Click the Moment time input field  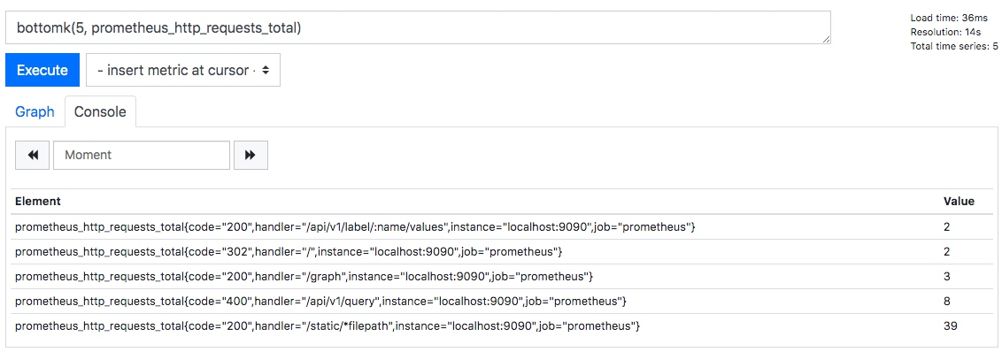(142, 156)
